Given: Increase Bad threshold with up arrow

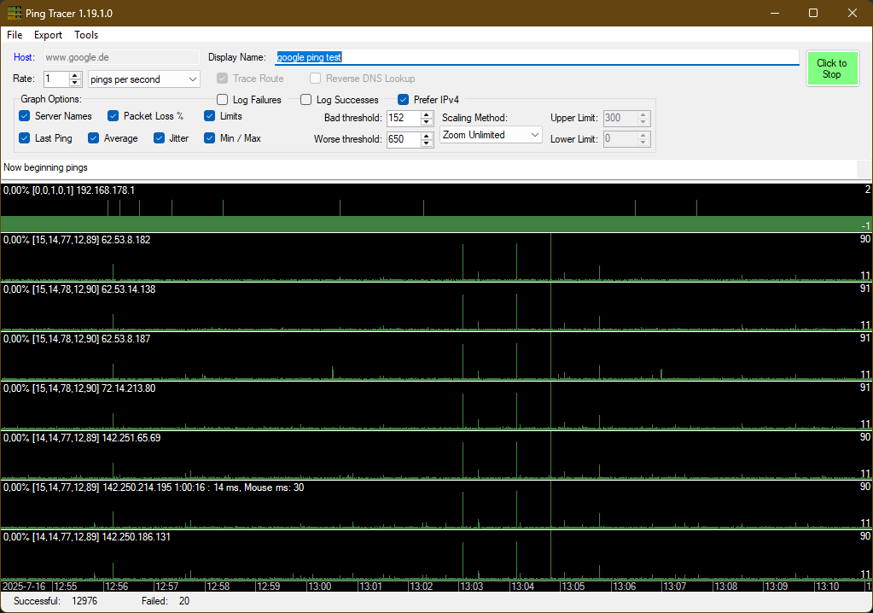Looking at the screenshot, I should click(x=427, y=114).
